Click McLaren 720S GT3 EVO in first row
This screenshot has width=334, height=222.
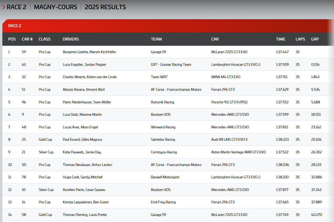[x=229, y=52]
